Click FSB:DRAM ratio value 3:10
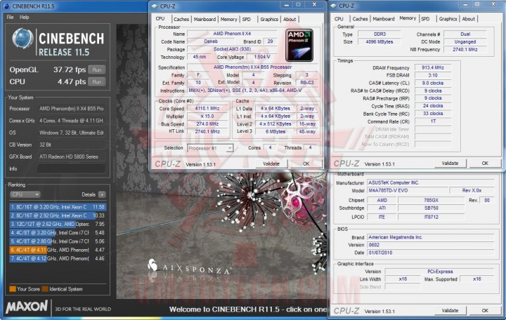Image resolution: width=506 pixels, height=320 pixels. pyautogui.click(x=433, y=75)
